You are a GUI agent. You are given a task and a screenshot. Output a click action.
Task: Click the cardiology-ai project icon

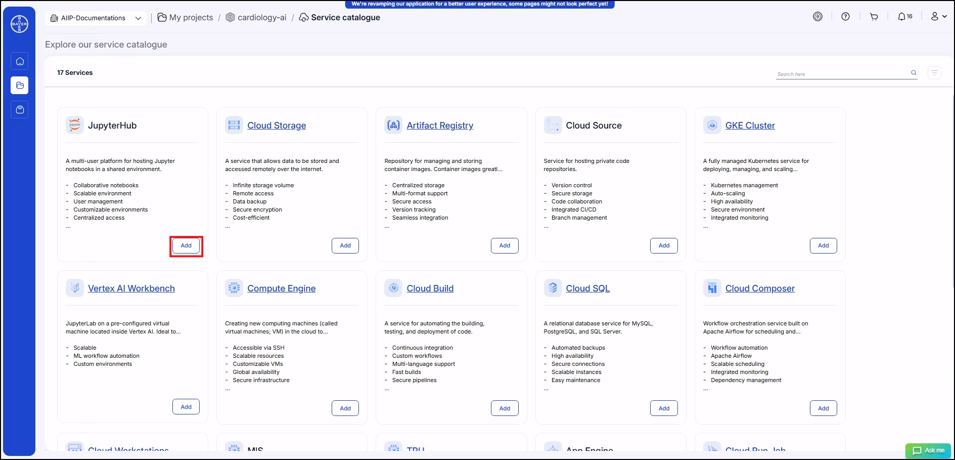[230, 18]
